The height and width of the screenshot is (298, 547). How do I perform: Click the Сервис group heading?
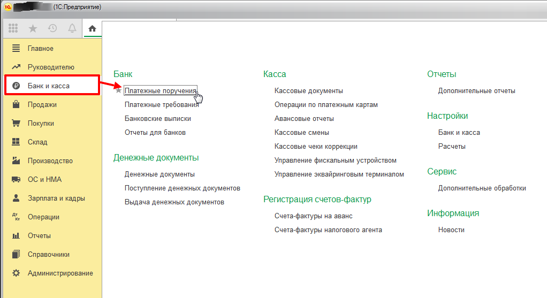[x=442, y=172]
